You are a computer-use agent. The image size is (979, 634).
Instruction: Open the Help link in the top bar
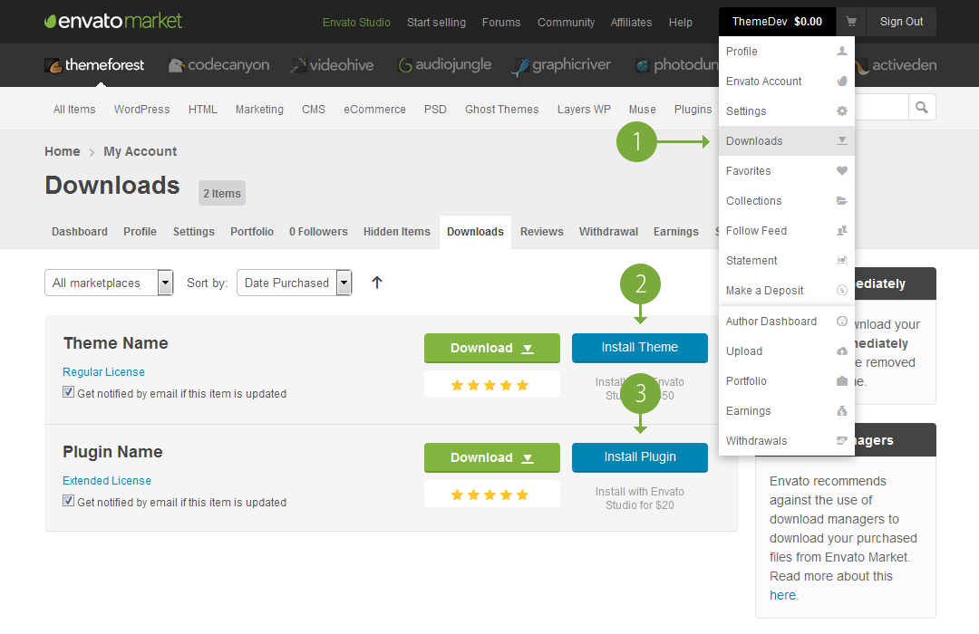[681, 23]
